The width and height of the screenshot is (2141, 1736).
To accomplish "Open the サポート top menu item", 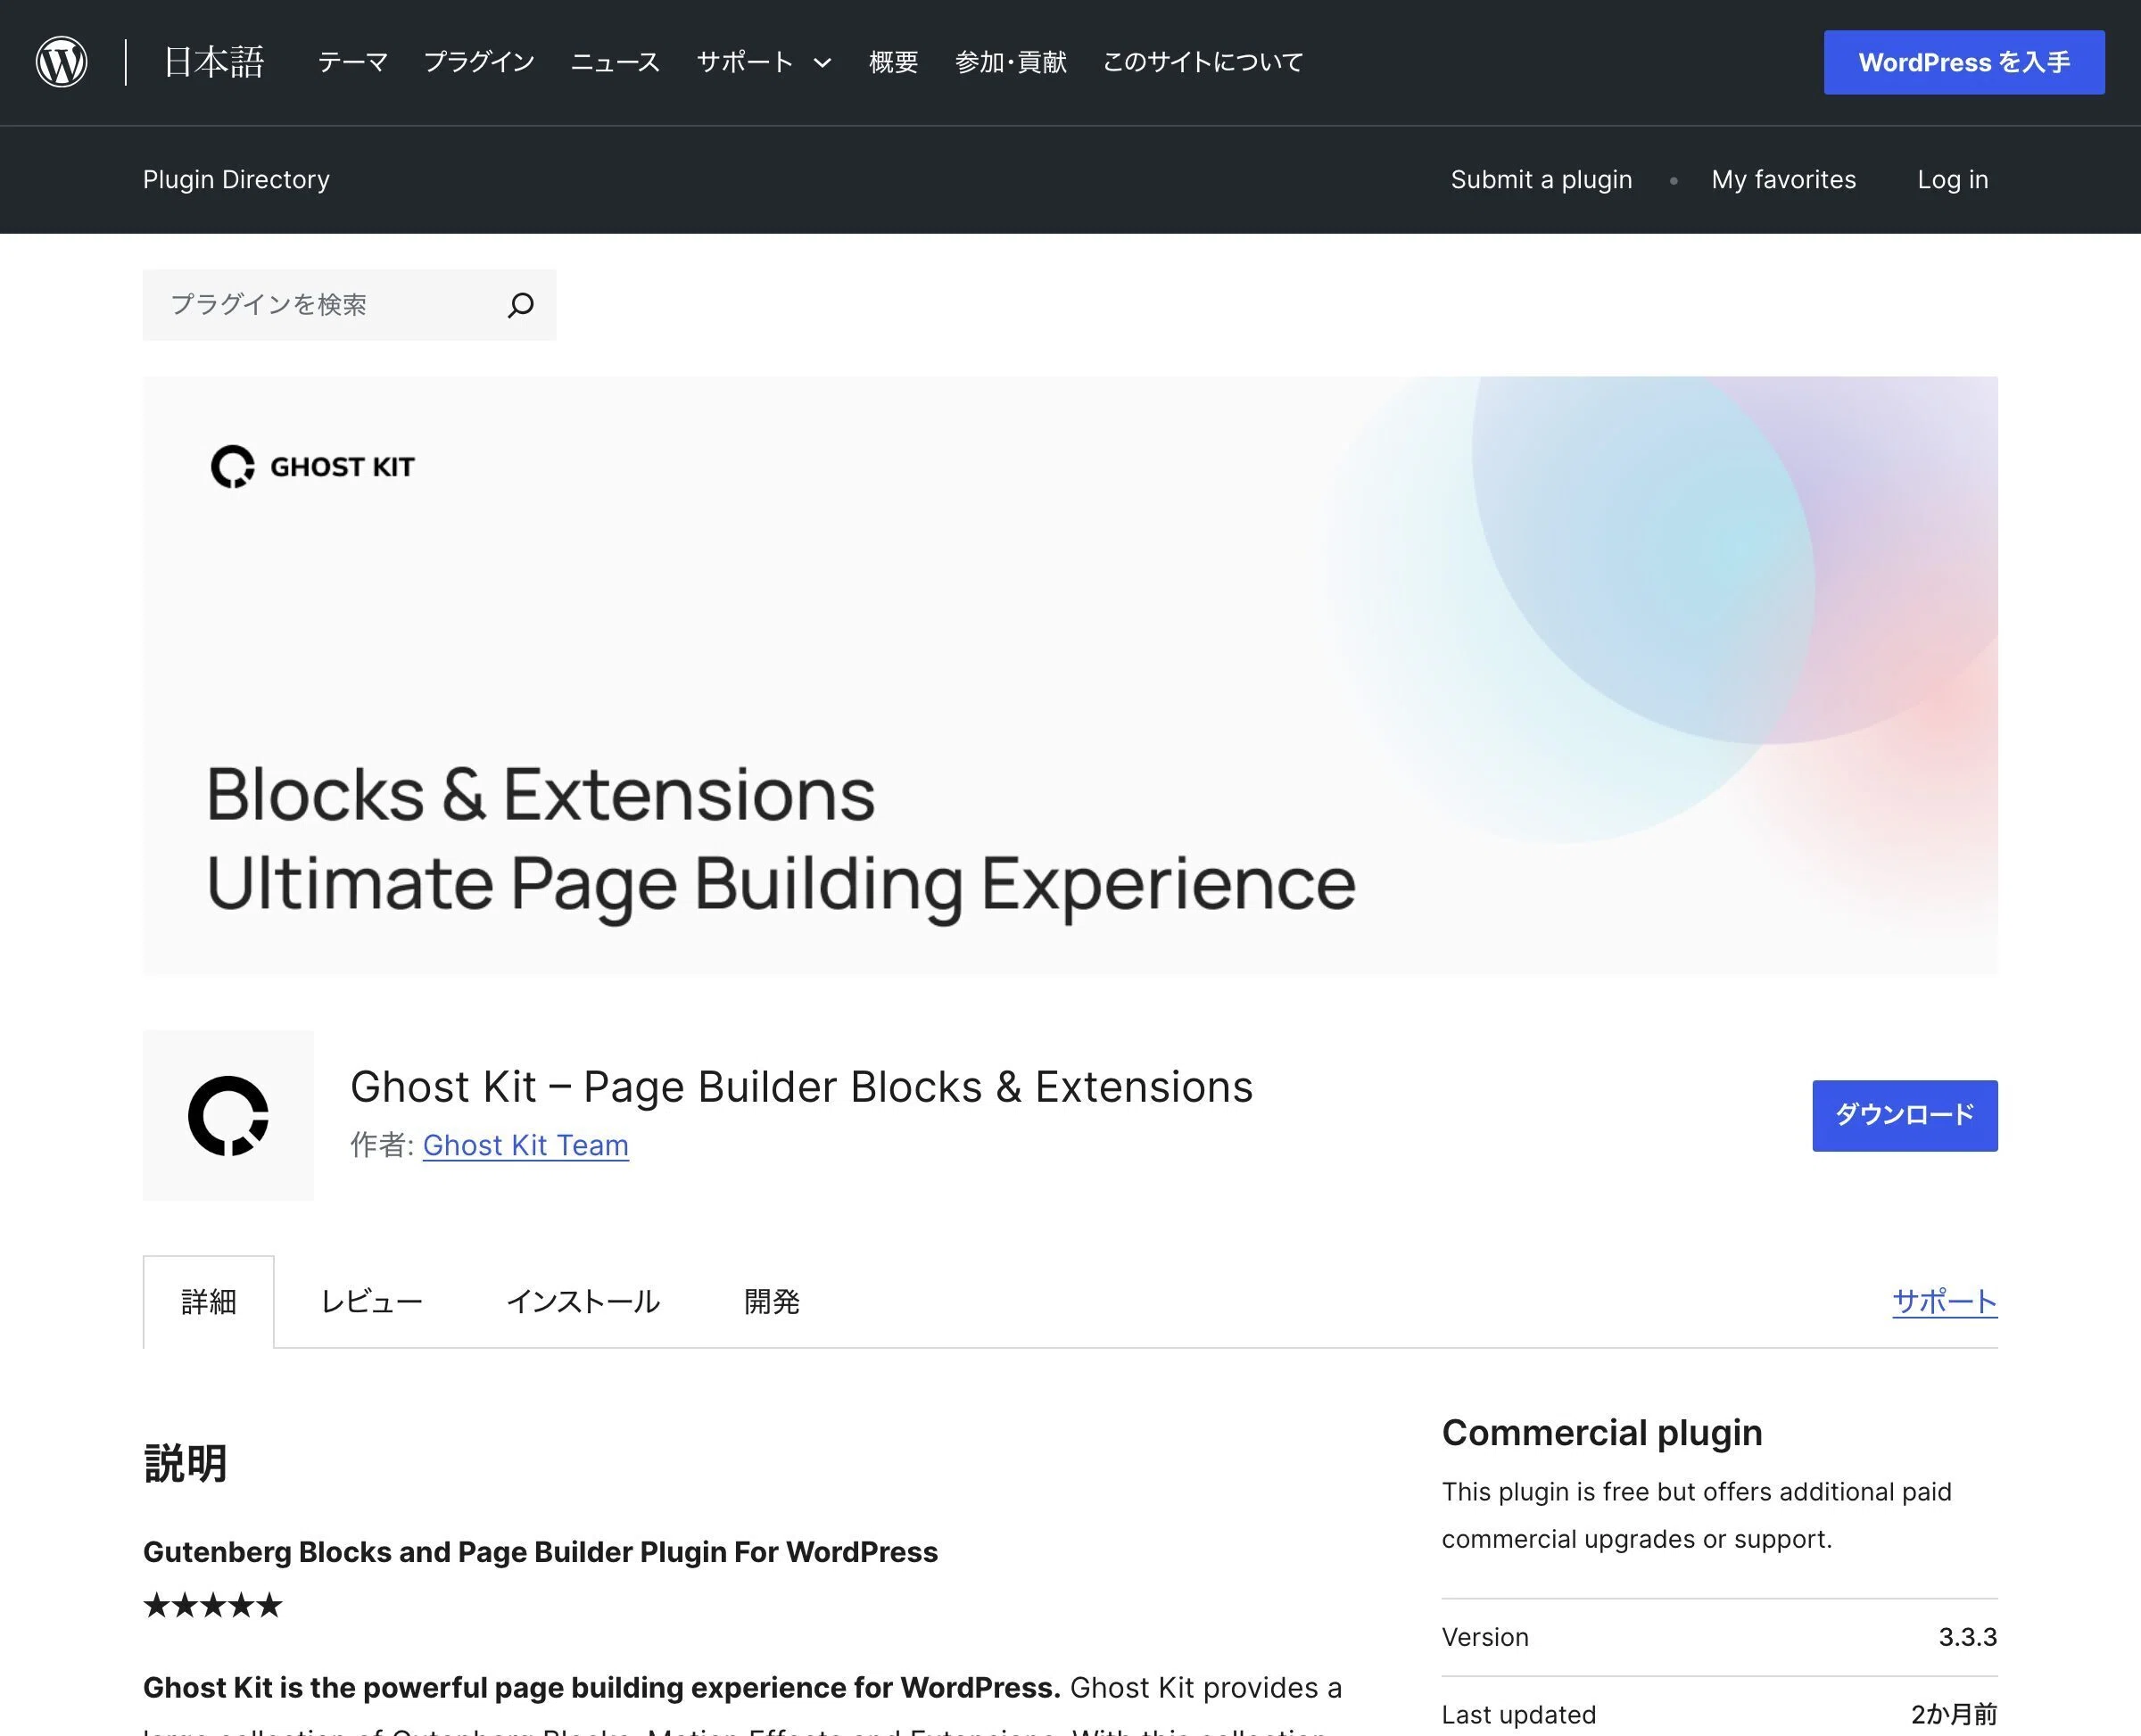I will (745, 62).
